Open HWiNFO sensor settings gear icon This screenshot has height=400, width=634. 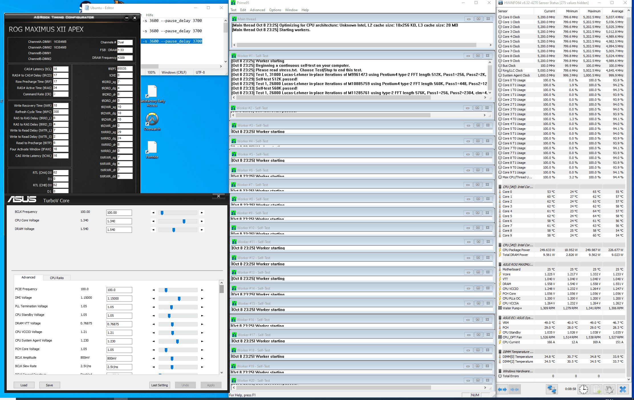click(x=609, y=389)
